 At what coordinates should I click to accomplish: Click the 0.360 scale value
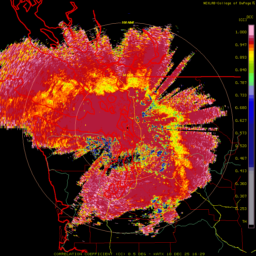241,183
